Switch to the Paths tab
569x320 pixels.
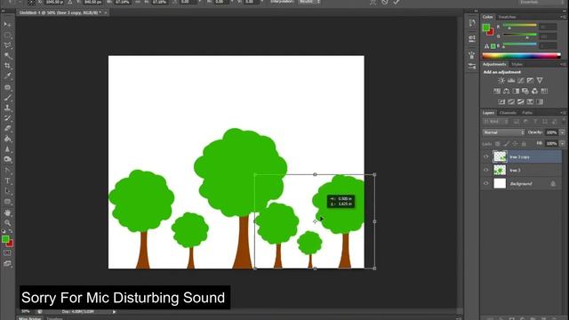[x=527, y=113]
